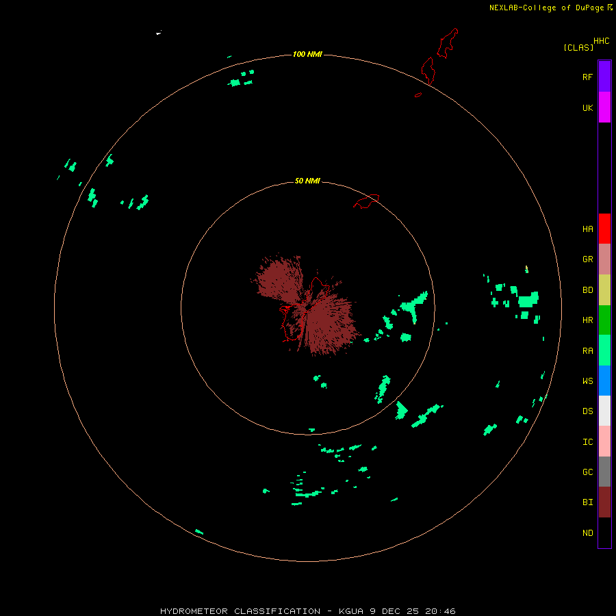Click the 50 NMI range ring label

tap(307, 181)
